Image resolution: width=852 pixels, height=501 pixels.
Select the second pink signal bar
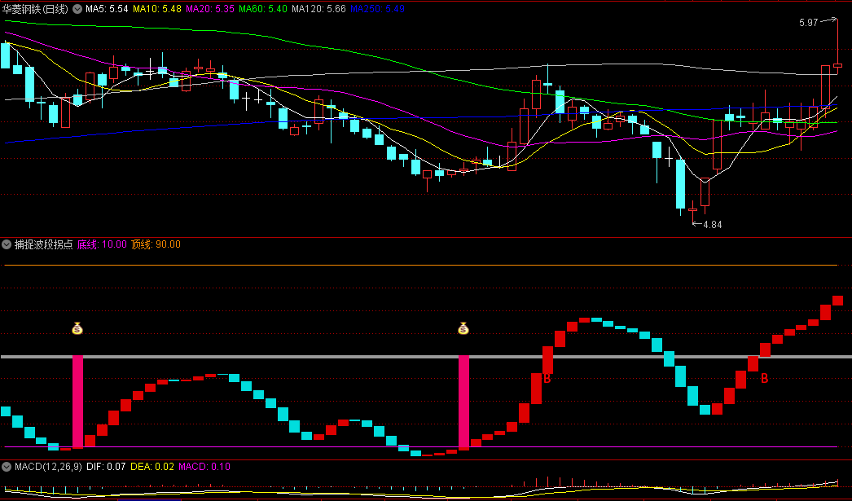coord(463,402)
